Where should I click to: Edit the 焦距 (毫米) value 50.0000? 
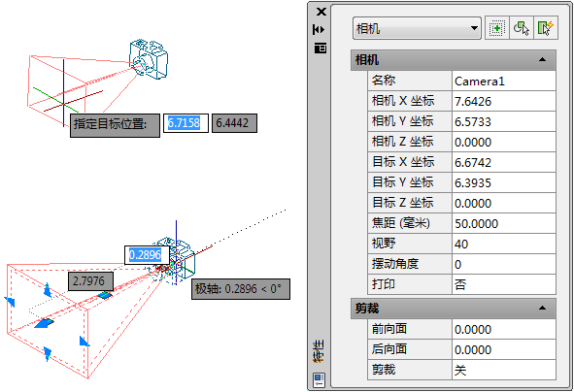[x=504, y=223]
